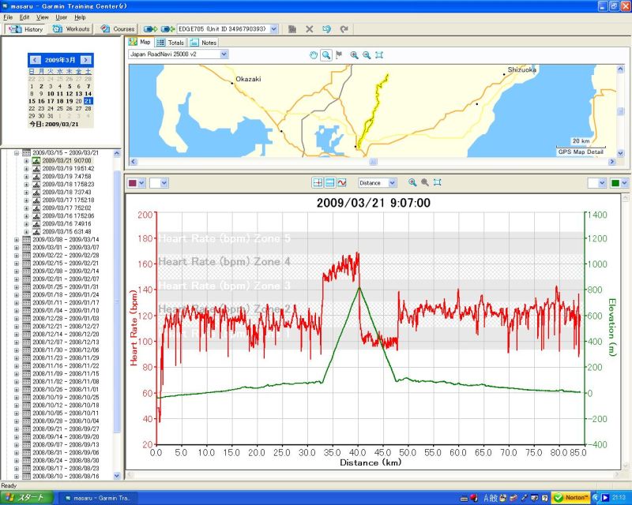The height and width of the screenshot is (505, 632).
Task: Toggle vertical gridlines on the graph
Action: 318,183
